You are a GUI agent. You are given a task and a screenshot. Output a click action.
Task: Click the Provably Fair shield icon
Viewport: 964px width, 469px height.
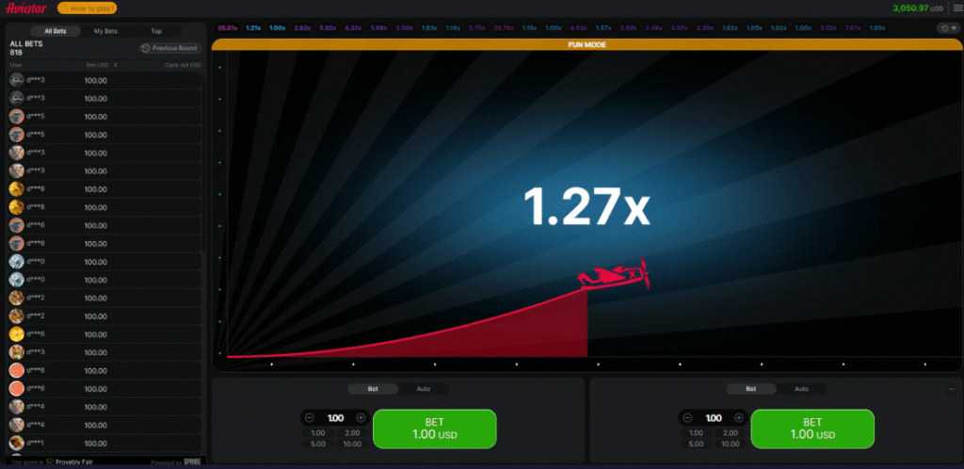(50, 461)
